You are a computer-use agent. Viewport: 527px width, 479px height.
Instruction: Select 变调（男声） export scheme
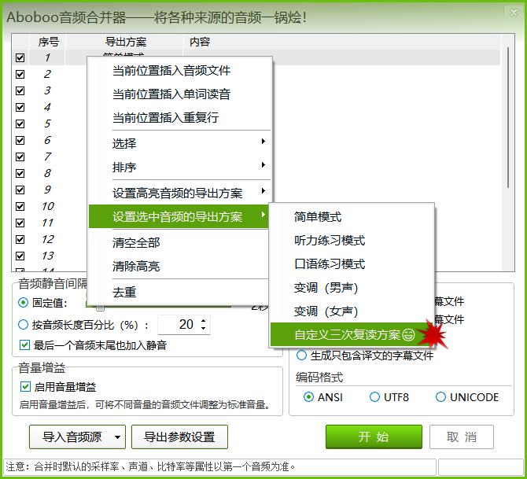[x=352, y=288]
